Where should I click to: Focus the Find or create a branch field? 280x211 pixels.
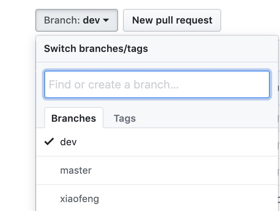tap(157, 84)
